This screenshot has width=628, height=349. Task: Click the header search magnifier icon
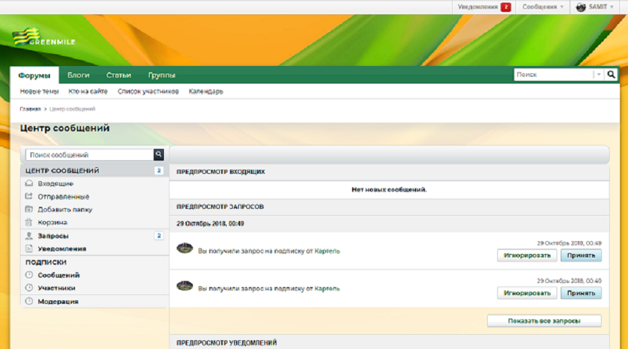(x=610, y=74)
